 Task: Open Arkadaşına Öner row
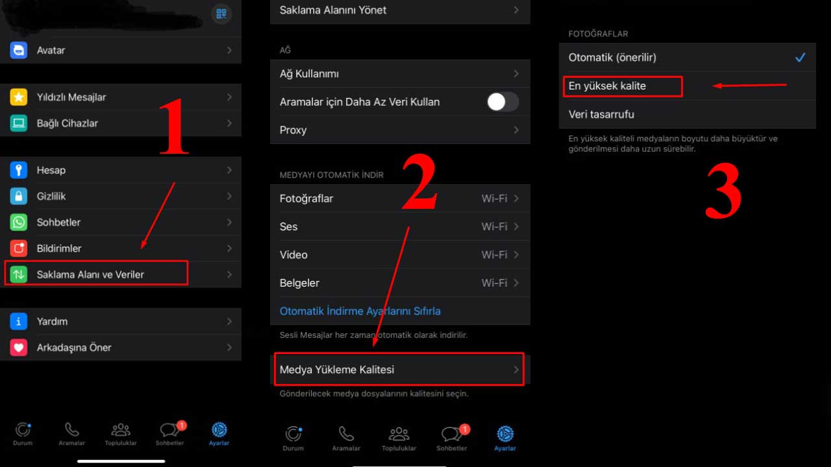pos(121,348)
